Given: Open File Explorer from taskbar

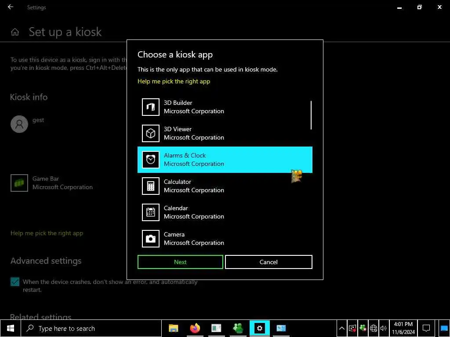Looking at the screenshot, I should tap(173, 328).
